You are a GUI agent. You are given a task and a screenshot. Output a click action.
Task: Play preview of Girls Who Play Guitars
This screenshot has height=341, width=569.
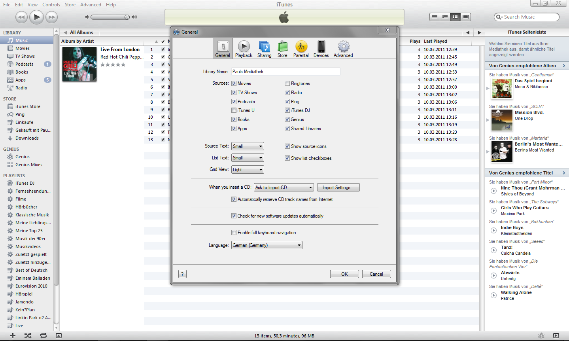click(x=493, y=210)
